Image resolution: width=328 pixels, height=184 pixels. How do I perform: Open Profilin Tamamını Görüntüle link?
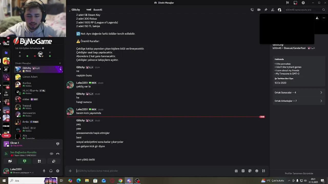coord(299,174)
